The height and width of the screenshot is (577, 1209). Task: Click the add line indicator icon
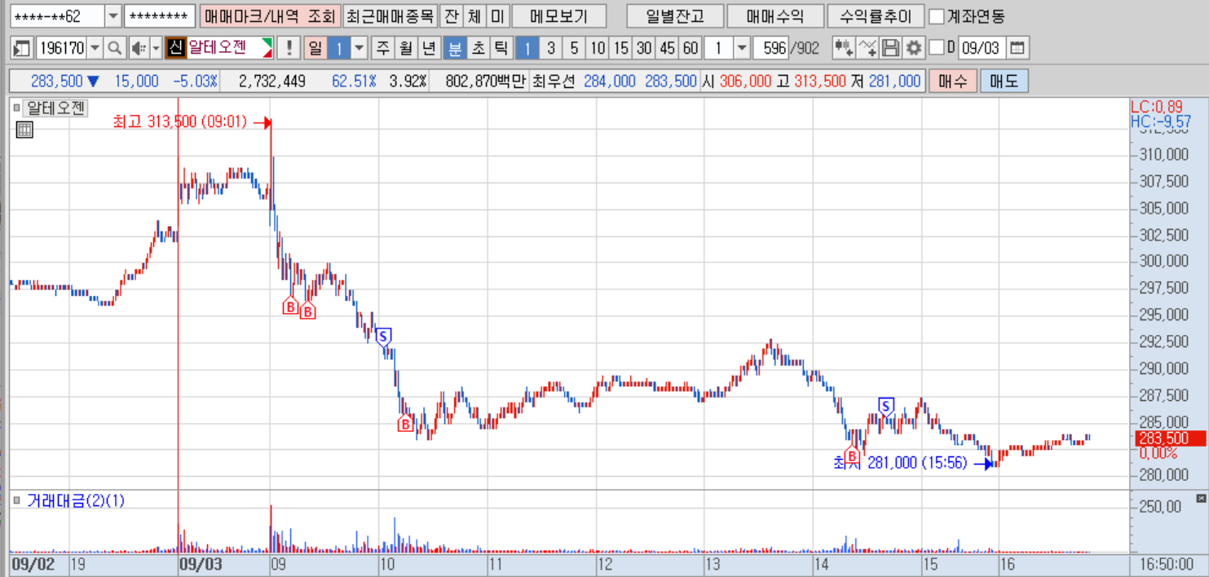(x=867, y=48)
